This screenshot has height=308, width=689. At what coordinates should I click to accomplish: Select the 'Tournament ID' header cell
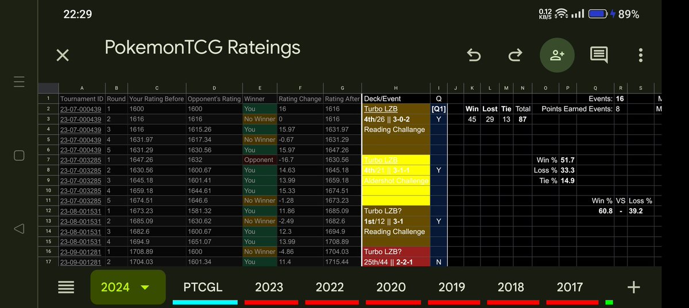click(82, 99)
